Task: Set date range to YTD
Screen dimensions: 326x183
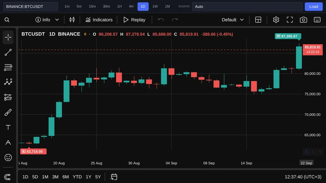Action: [77, 177]
